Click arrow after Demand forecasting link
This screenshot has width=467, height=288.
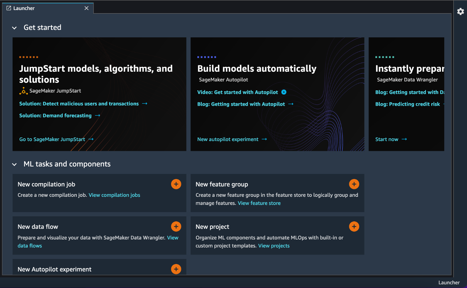(x=98, y=116)
